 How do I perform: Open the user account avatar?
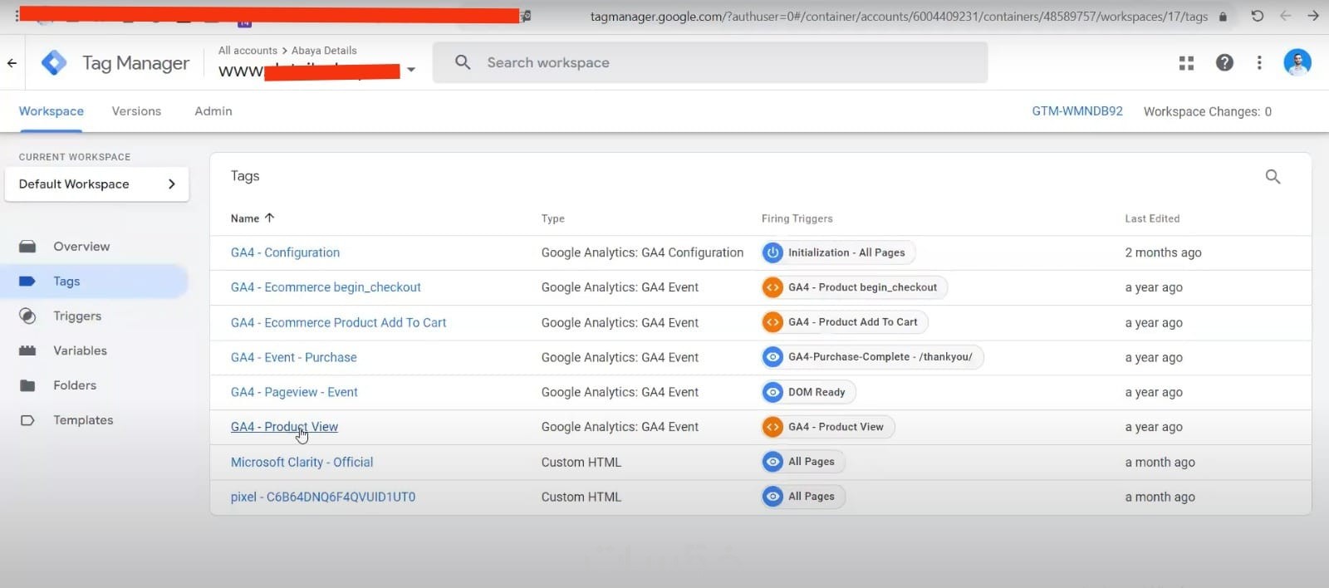(1297, 62)
